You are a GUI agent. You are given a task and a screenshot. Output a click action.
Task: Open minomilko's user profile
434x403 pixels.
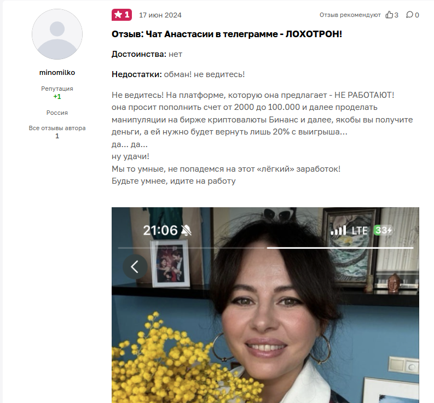57,73
